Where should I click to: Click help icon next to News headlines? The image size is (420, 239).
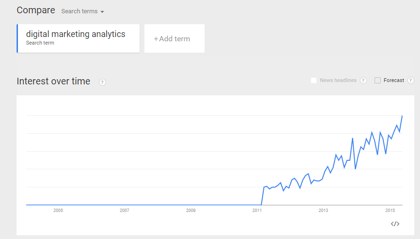coord(363,80)
